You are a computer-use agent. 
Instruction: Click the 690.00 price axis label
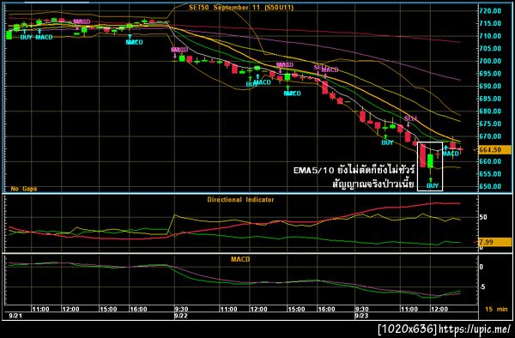pos(490,86)
